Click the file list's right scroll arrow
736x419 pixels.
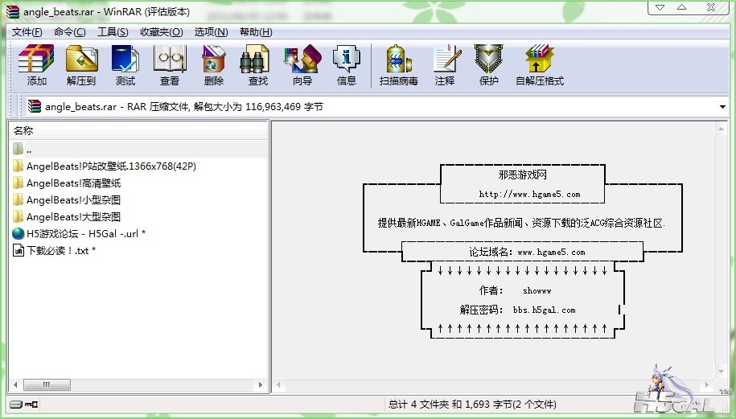[261, 384]
